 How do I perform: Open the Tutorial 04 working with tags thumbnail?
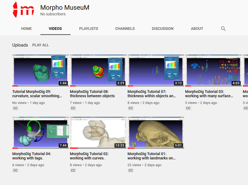click(40, 132)
